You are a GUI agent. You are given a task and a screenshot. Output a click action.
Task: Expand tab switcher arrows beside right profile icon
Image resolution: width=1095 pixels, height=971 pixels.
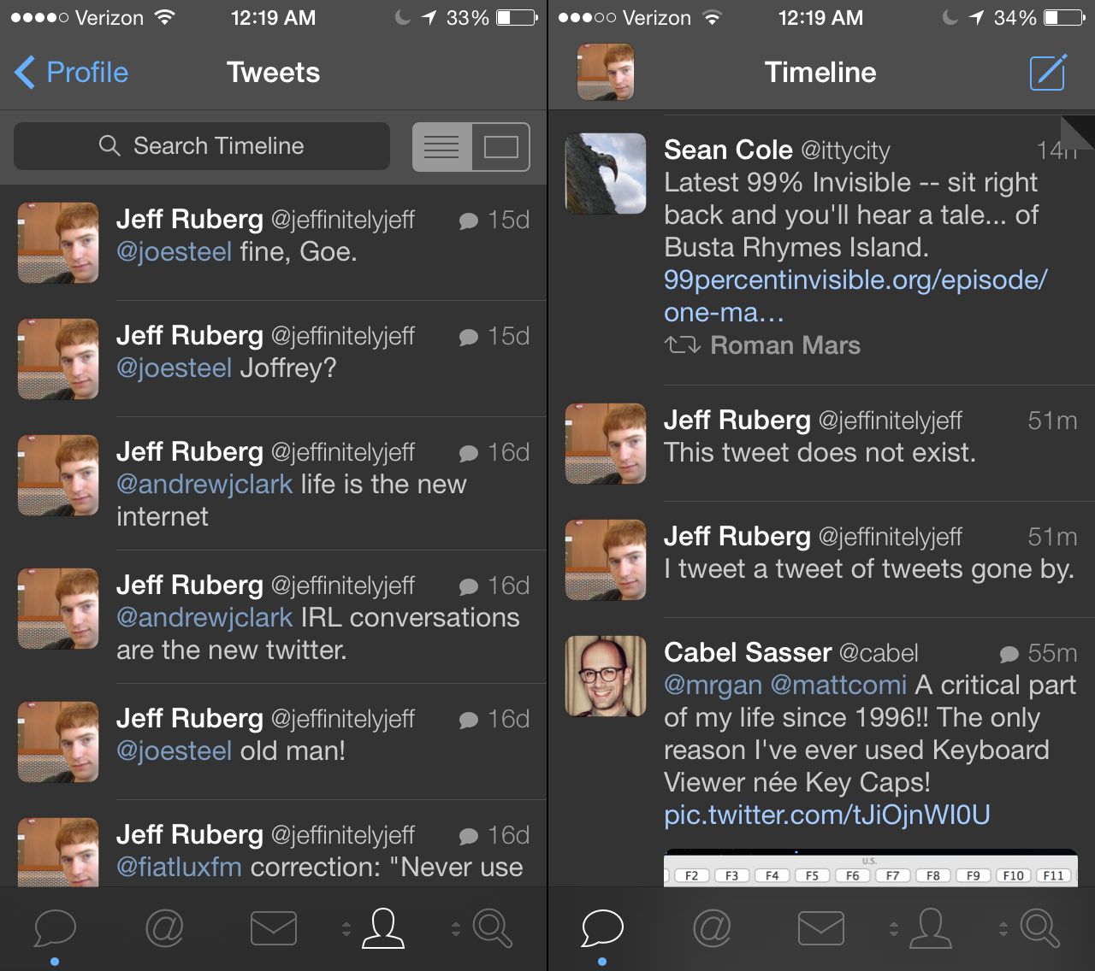point(894,928)
